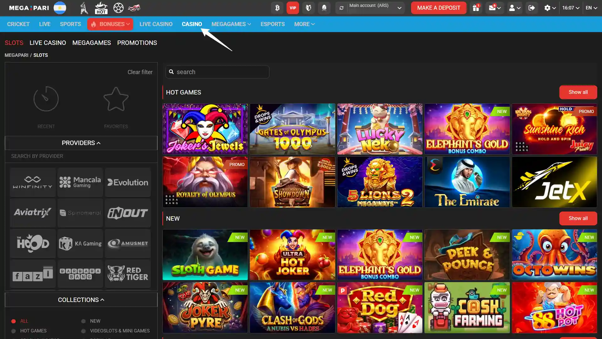Open the user profile menu
This screenshot has height=339, width=602.
click(x=515, y=8)
